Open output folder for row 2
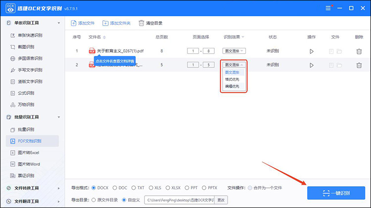The width and height of the screenshot is (371, 208). 339,65
